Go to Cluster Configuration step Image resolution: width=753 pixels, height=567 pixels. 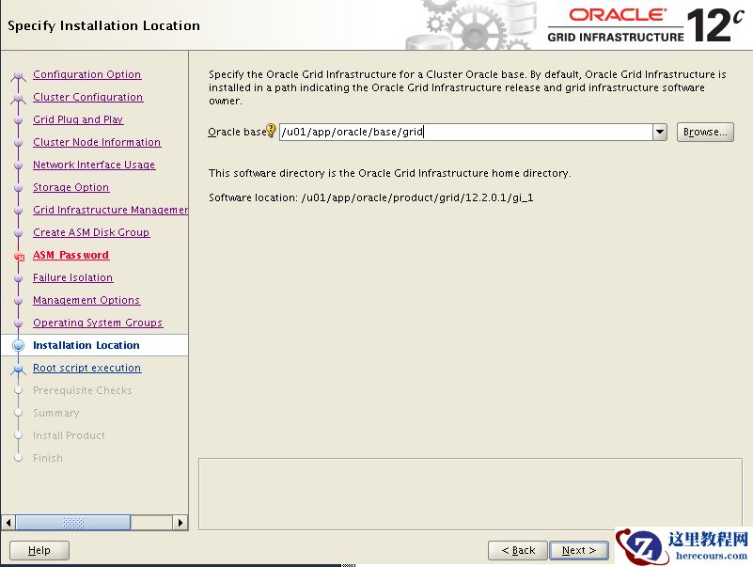click(87, 97)
